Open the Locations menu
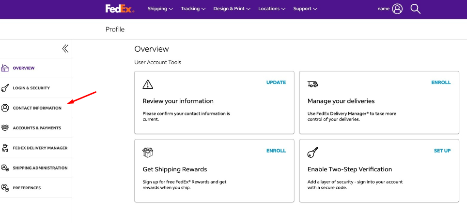This screenshot has width=467, height=223. point(271,9)
